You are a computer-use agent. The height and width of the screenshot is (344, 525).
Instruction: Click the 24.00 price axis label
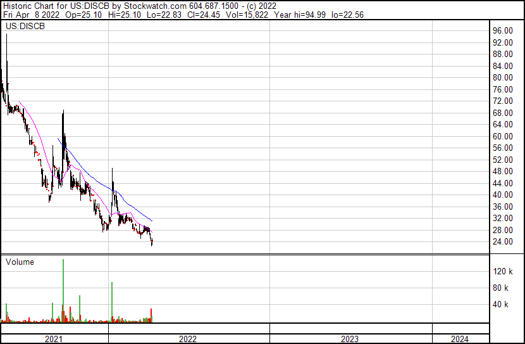click(504, 242)
